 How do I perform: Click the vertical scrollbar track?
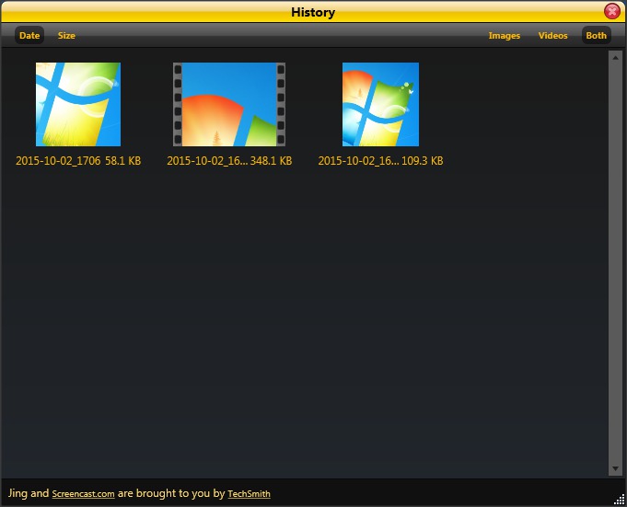[615, 263]
